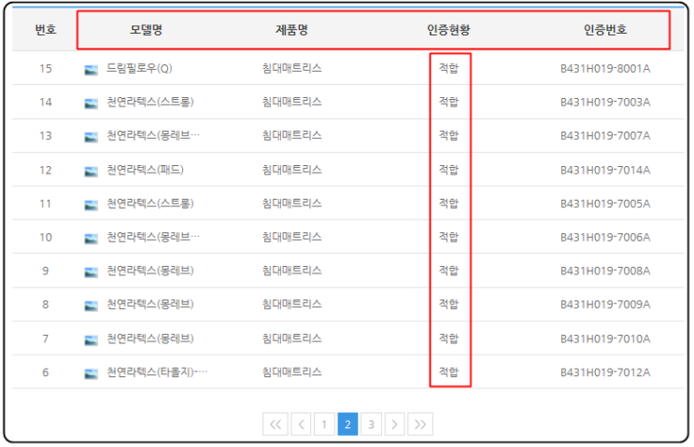Select current page 2 button
The width and height of the screenshot is (694, 447).
point(347,425)
